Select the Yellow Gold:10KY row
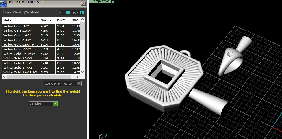Image resolution: width=282 pixels, height=139 pixels. [x=41, y=31]
